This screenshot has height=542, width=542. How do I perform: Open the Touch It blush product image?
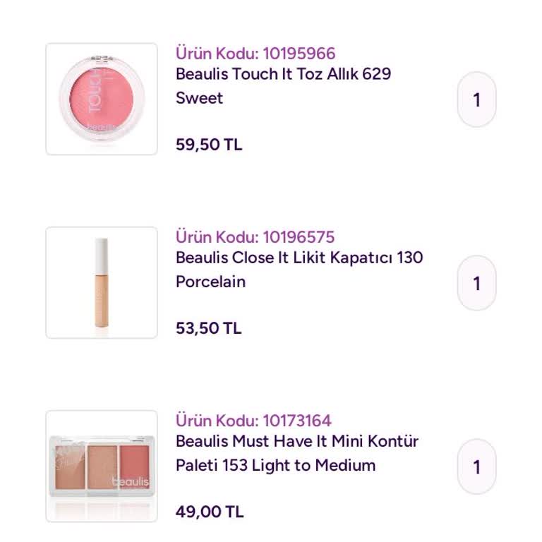click(x=102, y=99)
